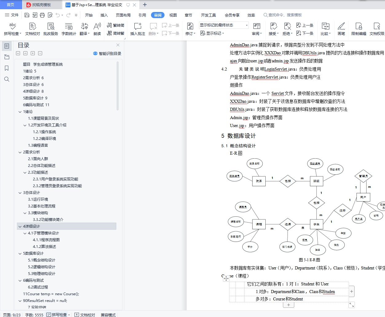Select outline item 6.2调试过程
This screenshot has height=317, width=385.
[38, 287]
